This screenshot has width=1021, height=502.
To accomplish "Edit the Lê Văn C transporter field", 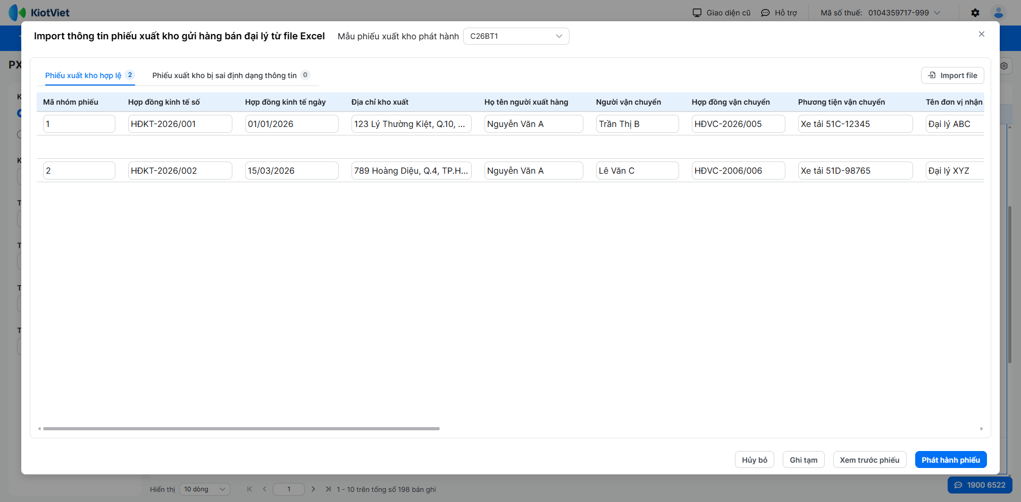I will pyautogui.click(x=638, y=171).
